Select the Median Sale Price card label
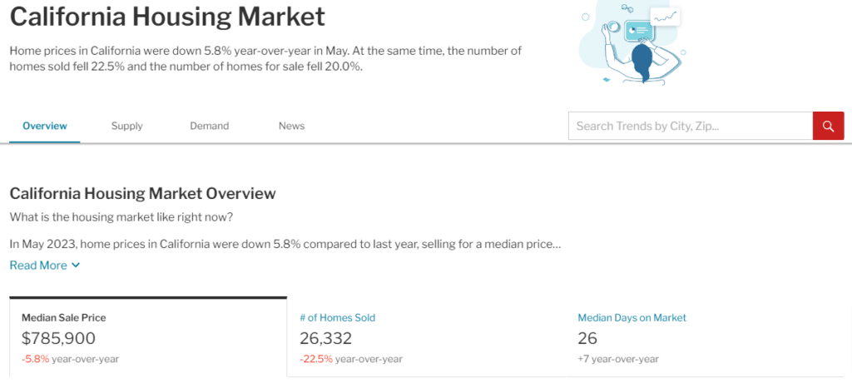The height and width of the screenshot is (383, 852). 64,318
